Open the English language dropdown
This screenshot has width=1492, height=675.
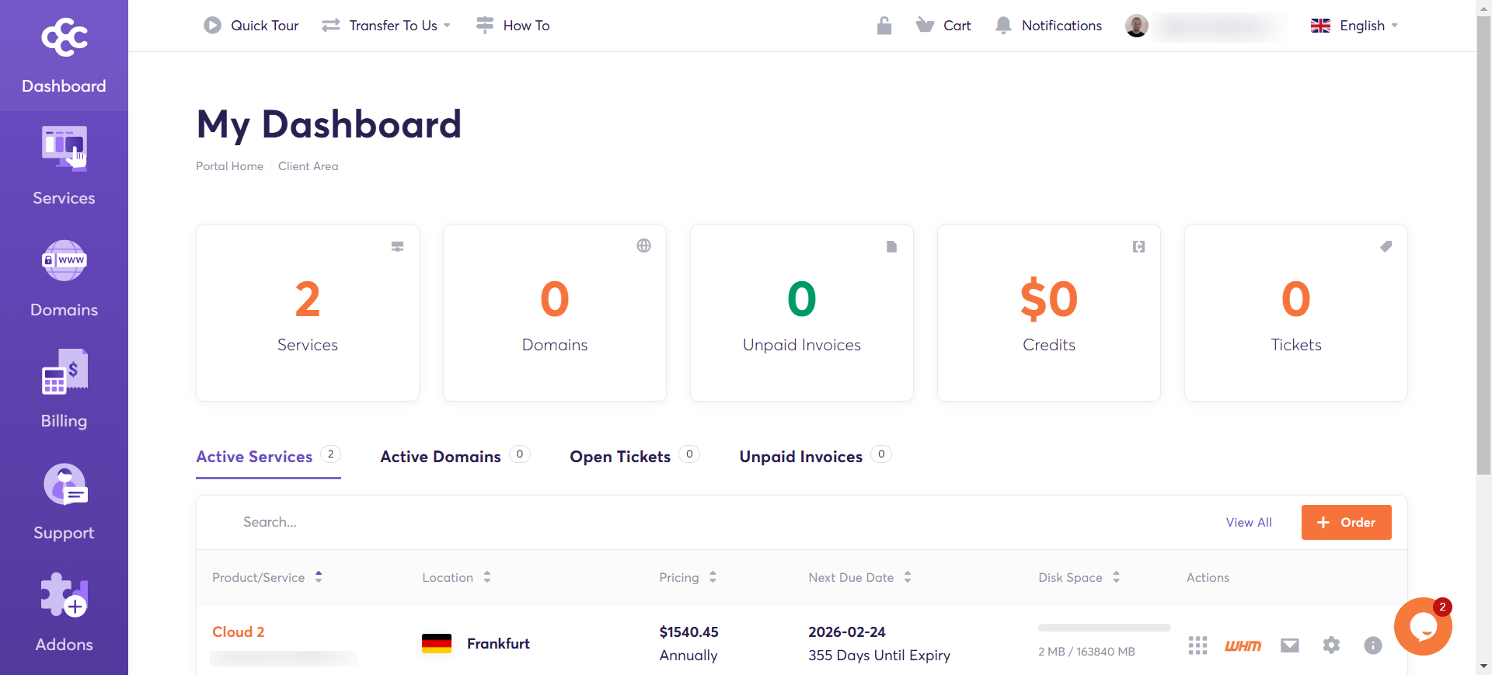1354,26
